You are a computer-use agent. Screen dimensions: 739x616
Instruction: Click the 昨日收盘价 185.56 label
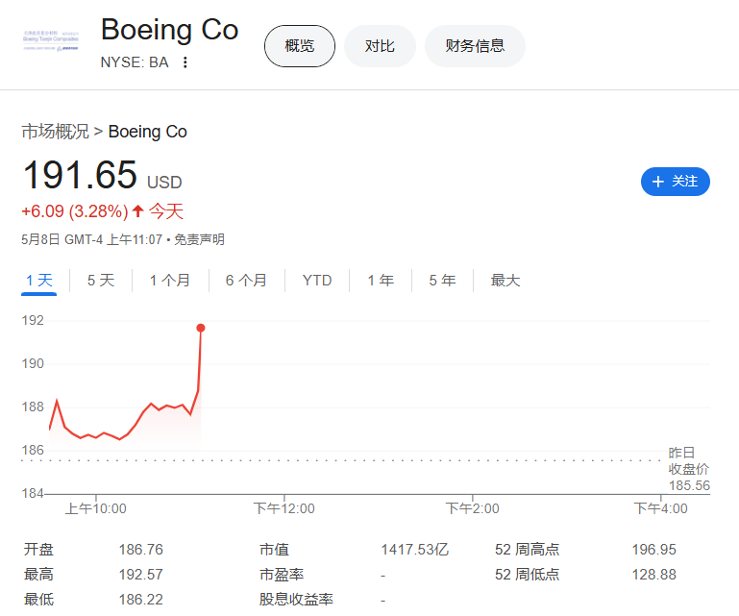[689, 469]
